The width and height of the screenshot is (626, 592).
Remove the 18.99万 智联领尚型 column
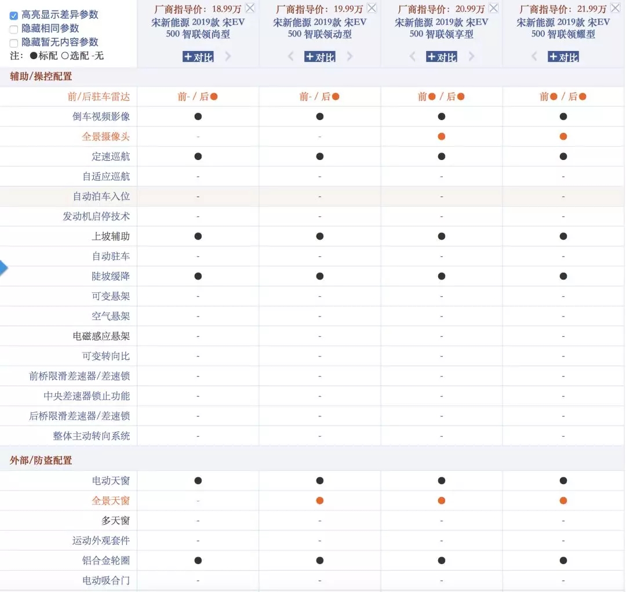coord(250,8)
